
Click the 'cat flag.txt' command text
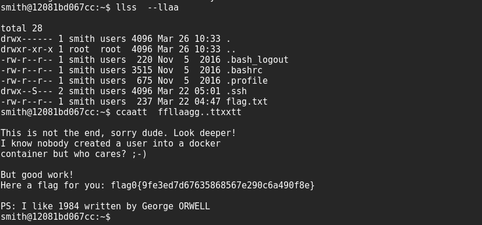point(179,112)
